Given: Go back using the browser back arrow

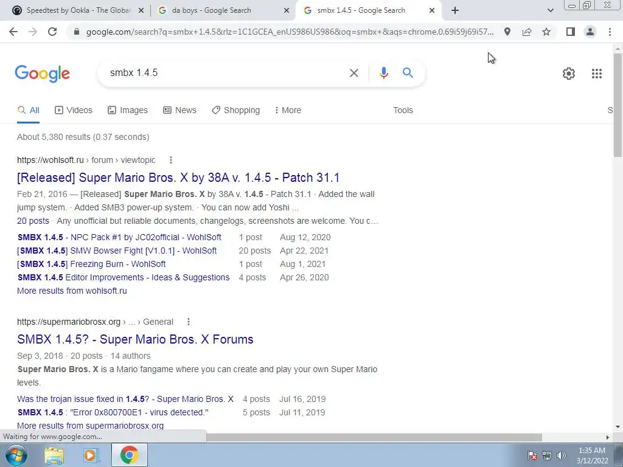Looking at the screenshot, I should pyautogui.click(x=13, y=32).
